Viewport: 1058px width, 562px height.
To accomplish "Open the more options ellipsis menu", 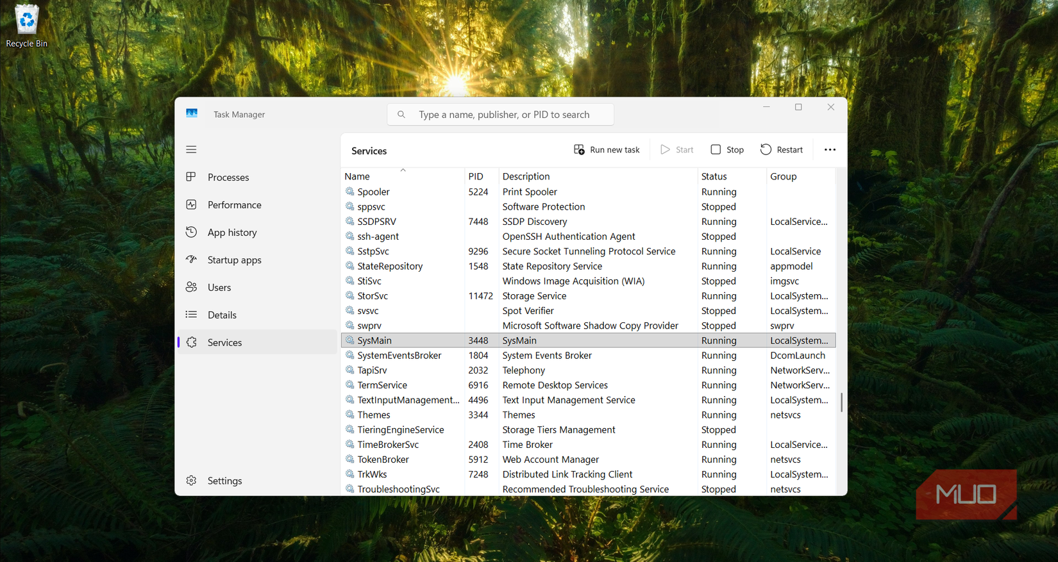I will pos(830,149).
